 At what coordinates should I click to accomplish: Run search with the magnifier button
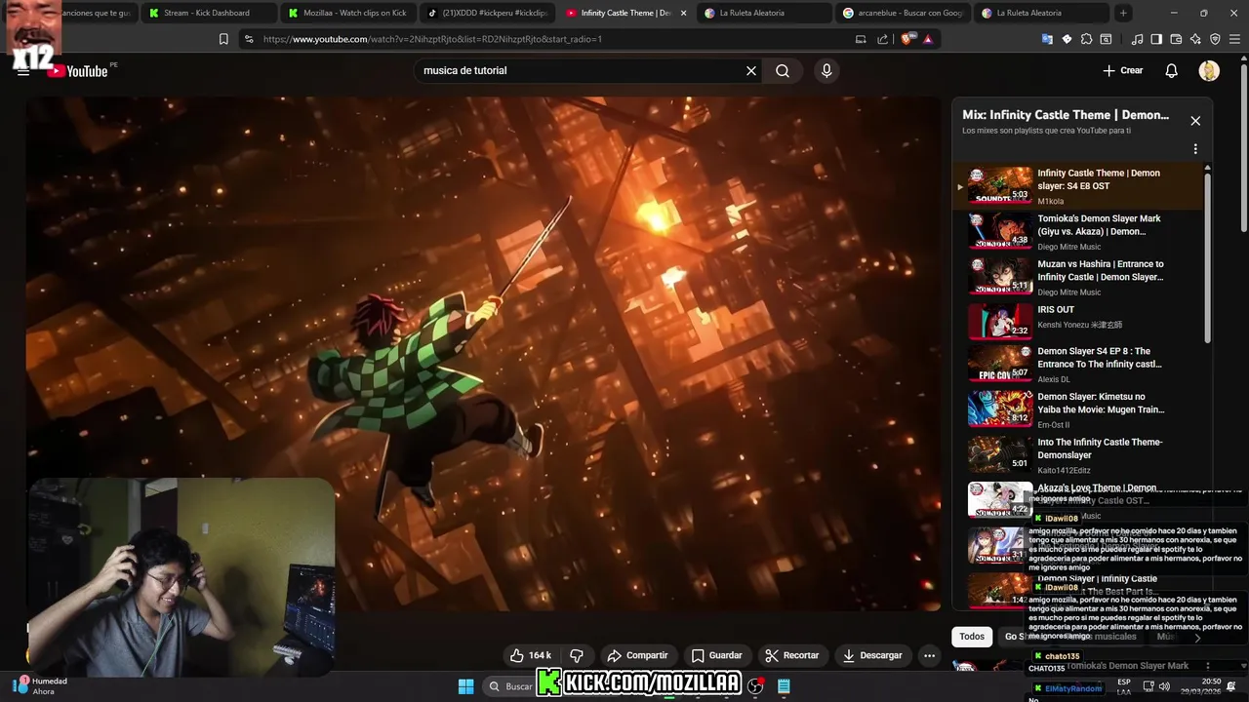tap(783, 70)
